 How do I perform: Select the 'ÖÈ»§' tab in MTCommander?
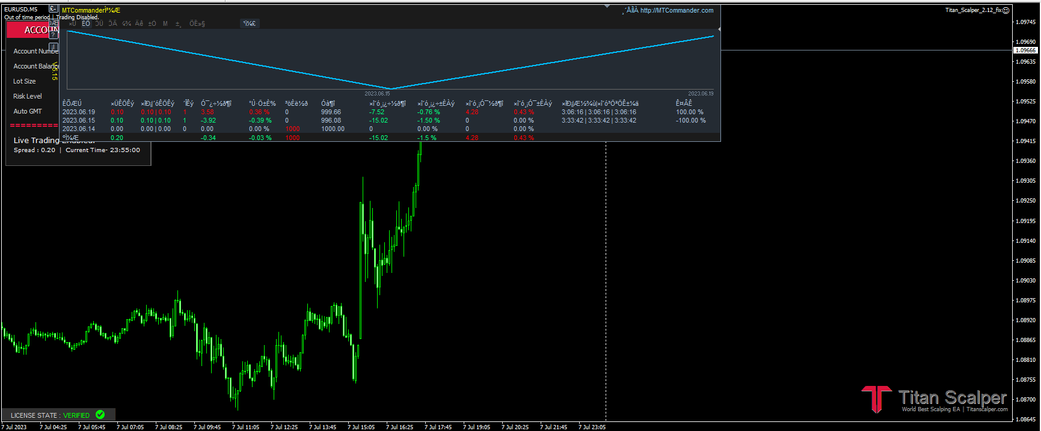click(197, 23)
